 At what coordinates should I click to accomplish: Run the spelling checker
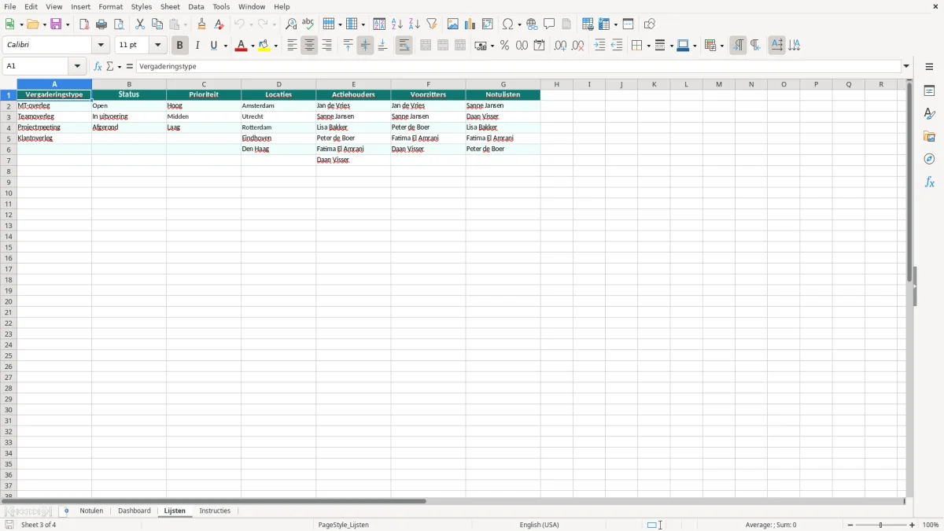tap(308, 24)
